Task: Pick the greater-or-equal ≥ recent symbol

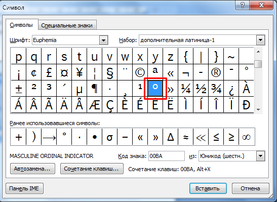Action: (231, 137)
